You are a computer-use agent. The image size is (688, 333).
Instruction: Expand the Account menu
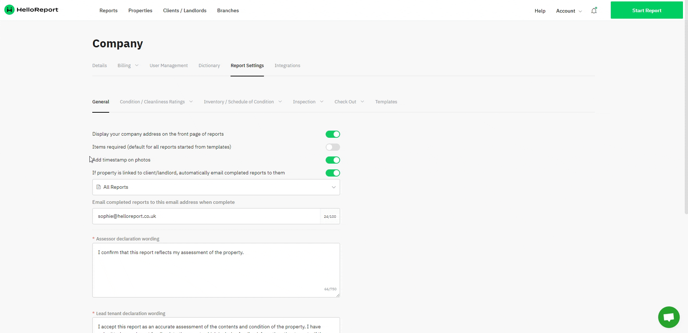click(569, 11)
